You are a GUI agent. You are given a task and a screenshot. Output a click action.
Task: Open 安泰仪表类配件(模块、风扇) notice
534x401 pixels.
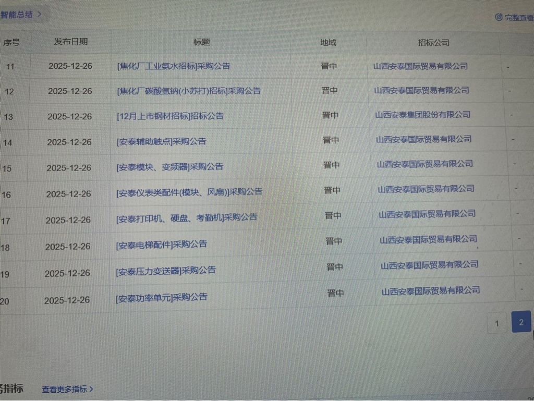click(x=189, y=192)
